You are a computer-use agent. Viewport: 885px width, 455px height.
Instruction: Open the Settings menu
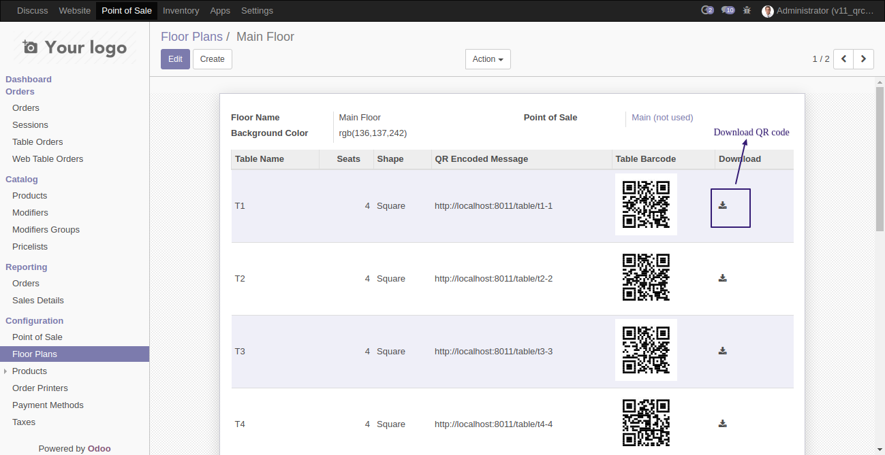[x=257, y=11]
